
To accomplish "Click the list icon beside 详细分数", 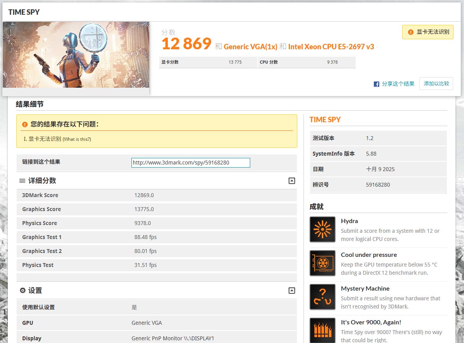I will tap(22, 181).
